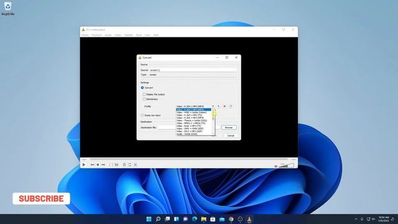Choose Video - H.265 + MP3 (MP4) profile
The width and height of the screenshot is (398, 224).
pos(193,118)
